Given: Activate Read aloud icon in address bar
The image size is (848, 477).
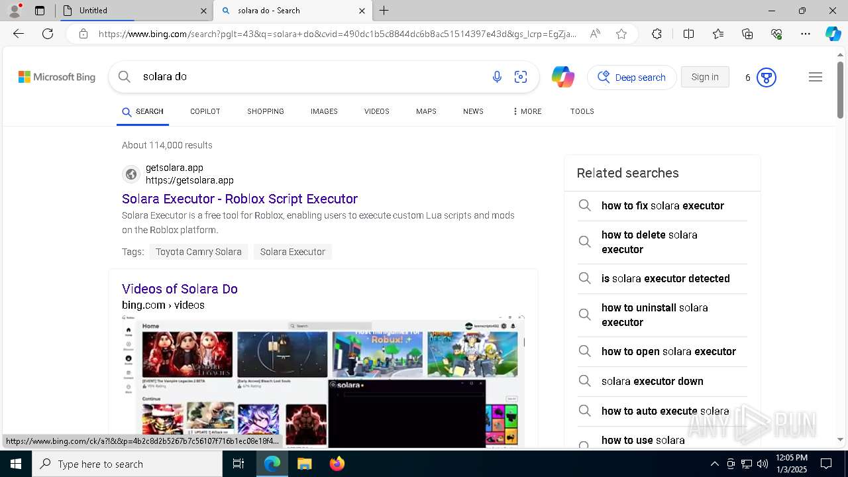Looking at the screenshot, I should point(595,34).
